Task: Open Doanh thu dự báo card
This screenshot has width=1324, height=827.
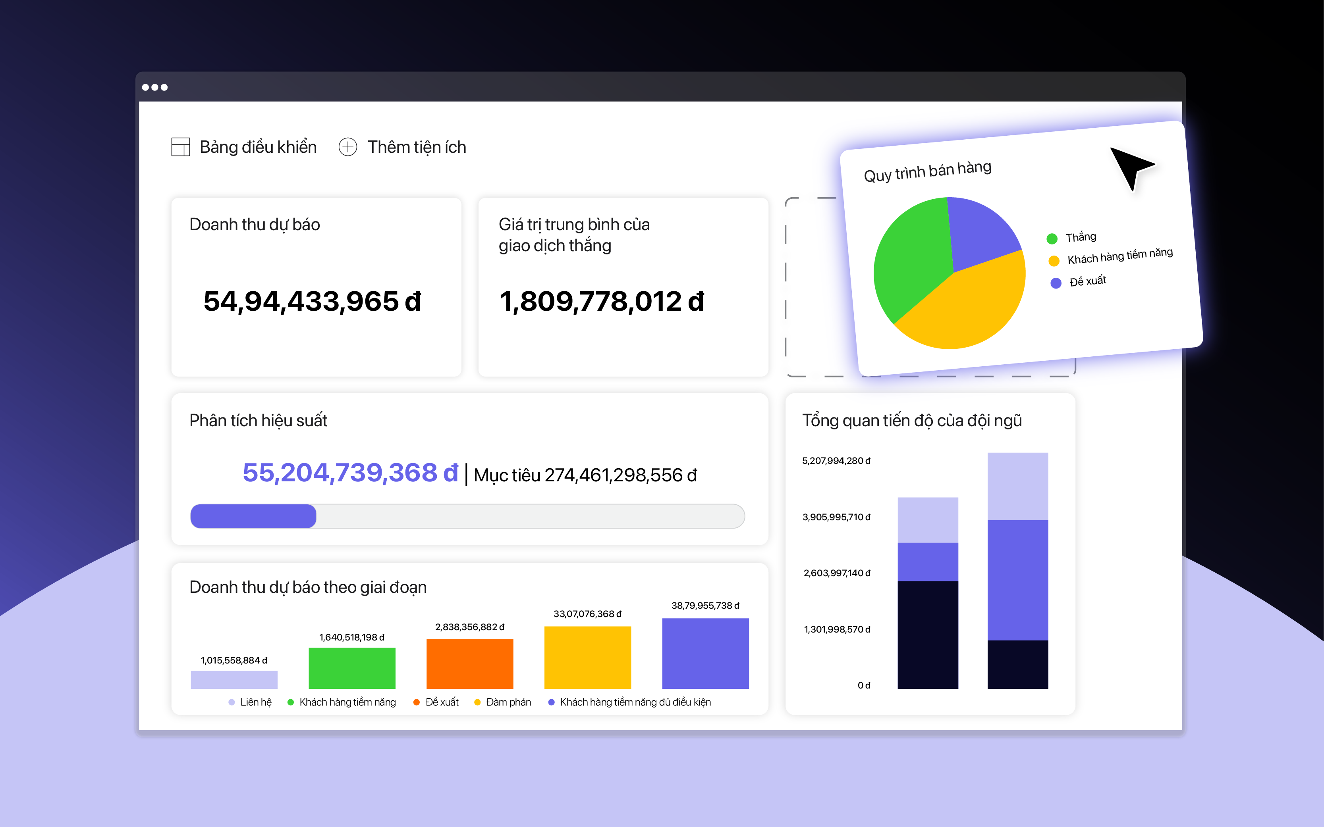Action: click(316, 287)
